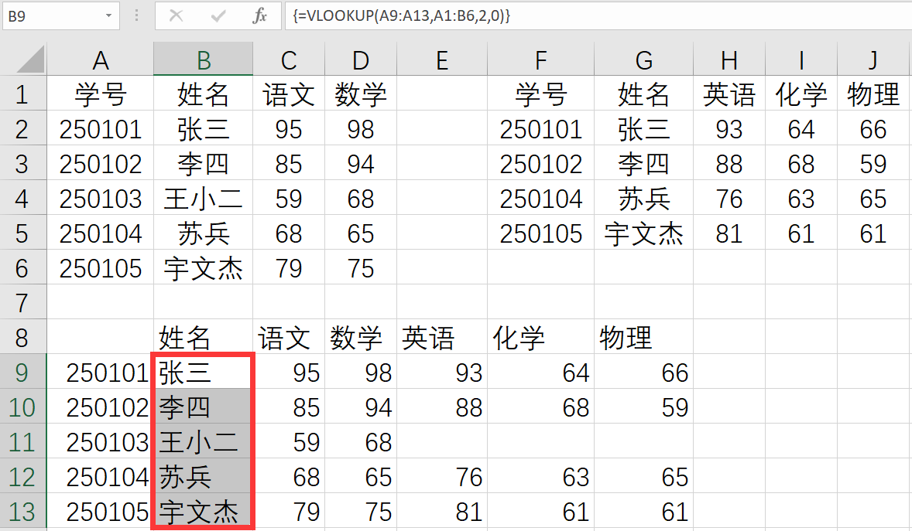Select column B header

pos(203,60)
